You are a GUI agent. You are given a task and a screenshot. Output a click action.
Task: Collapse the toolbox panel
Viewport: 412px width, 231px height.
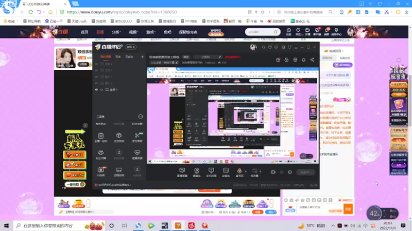click(x=141, y=117)
